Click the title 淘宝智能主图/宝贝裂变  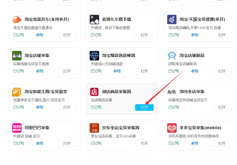[x=46, y=92]
